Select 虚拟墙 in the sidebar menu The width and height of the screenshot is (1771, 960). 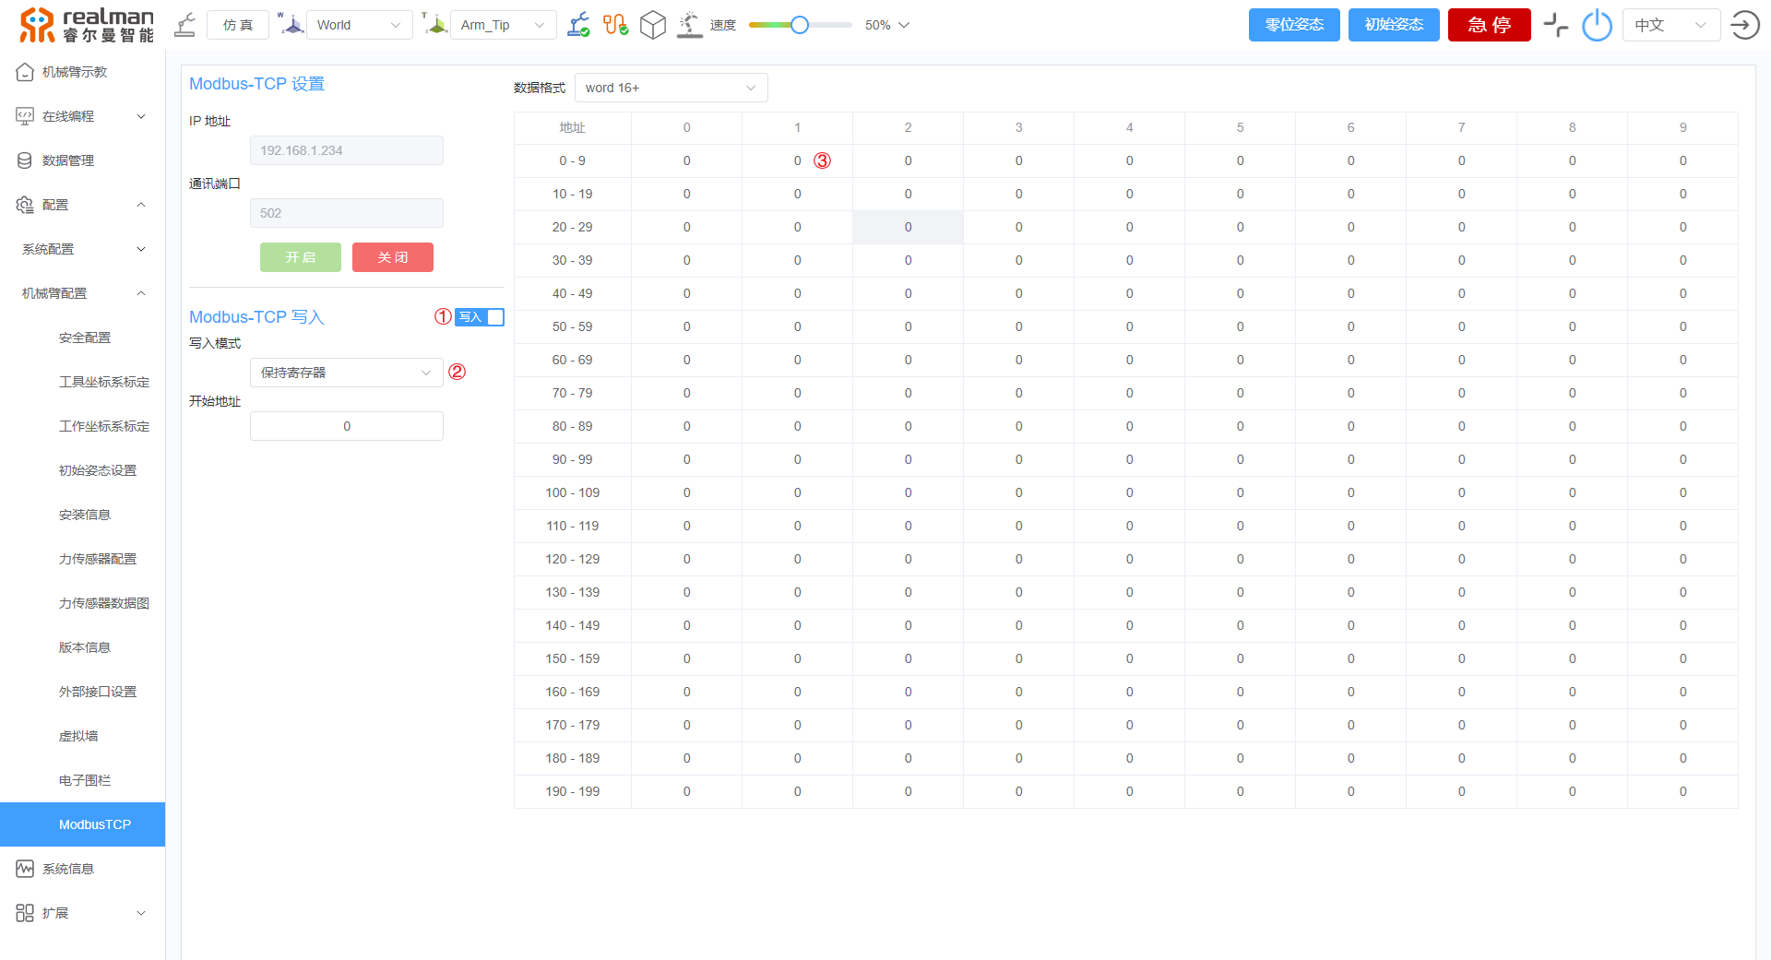click(x=78, y=736)
